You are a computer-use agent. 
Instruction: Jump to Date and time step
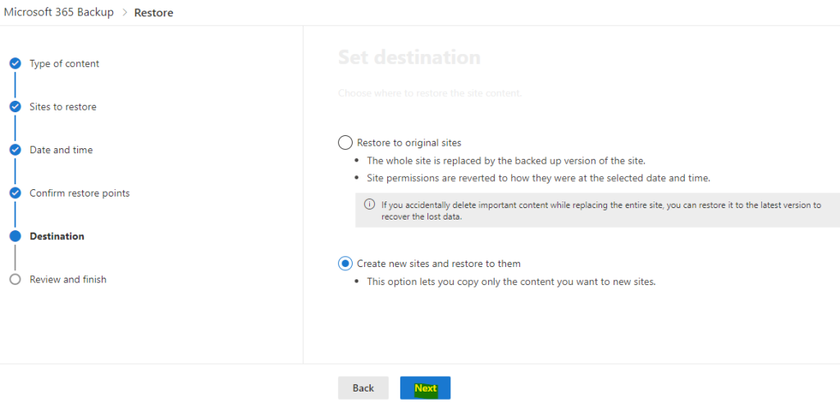coord(61,150)
